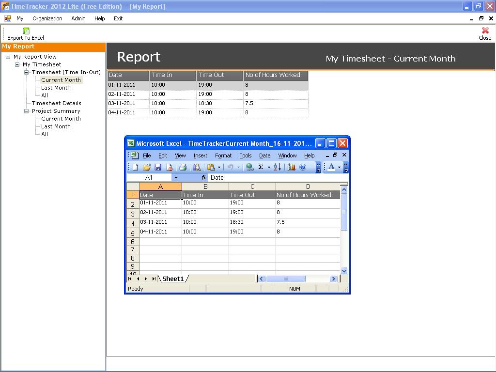Open Standard toolbar options chevron in Excel
This screenshot has height=372, width=496.
319,167
